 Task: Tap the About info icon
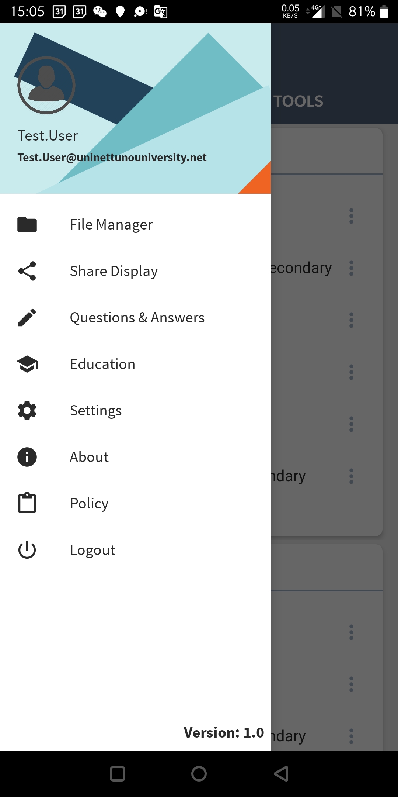click(x=27, y=457)
